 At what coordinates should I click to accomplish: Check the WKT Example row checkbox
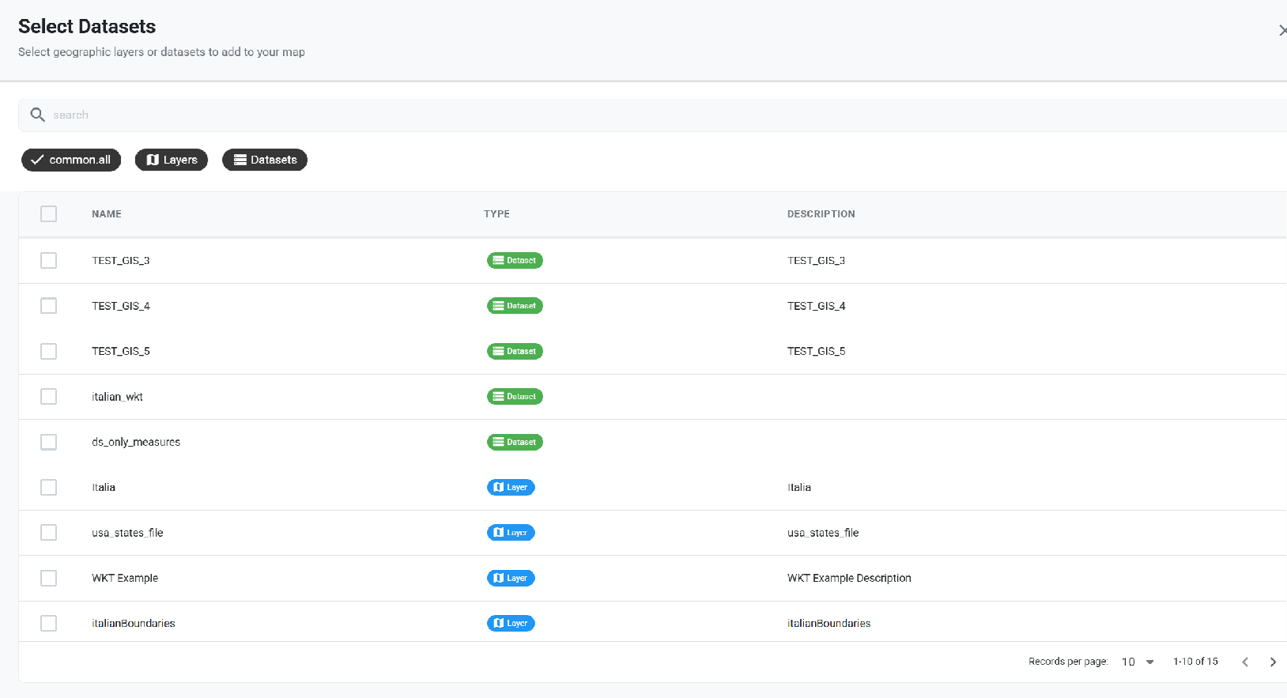[49, 578]
